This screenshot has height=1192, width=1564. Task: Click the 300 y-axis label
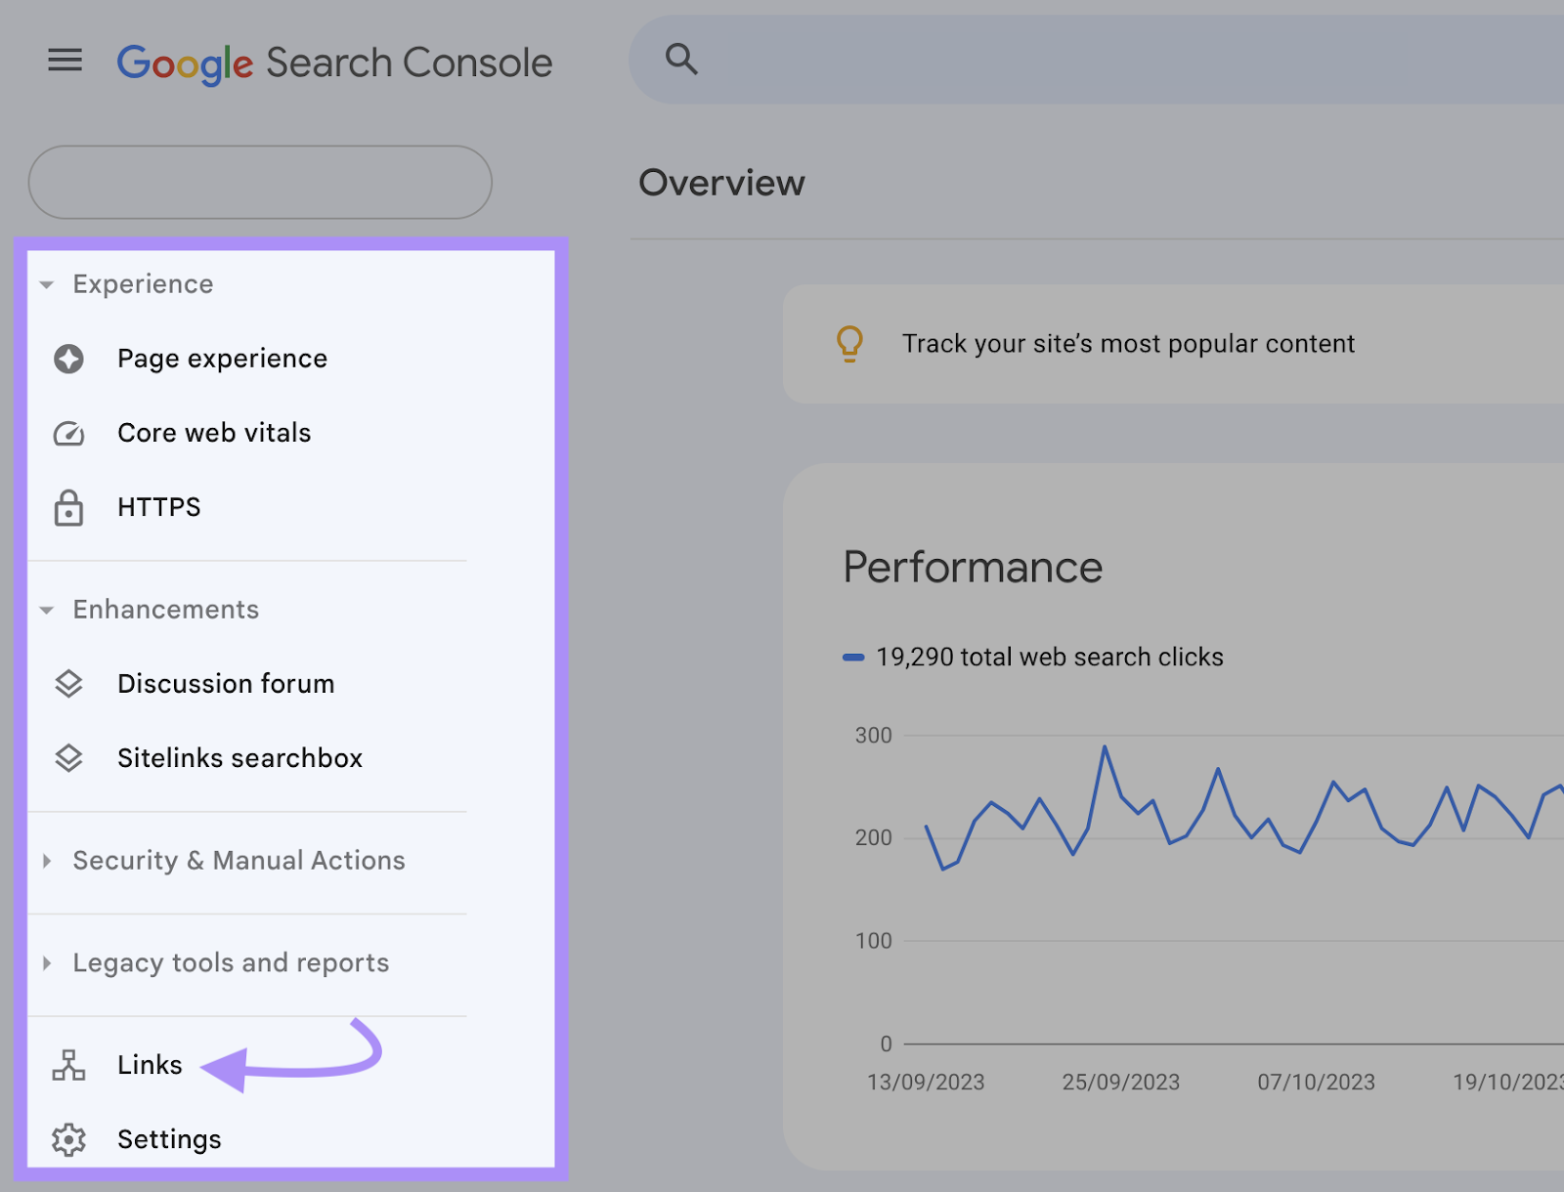(874, 736)
